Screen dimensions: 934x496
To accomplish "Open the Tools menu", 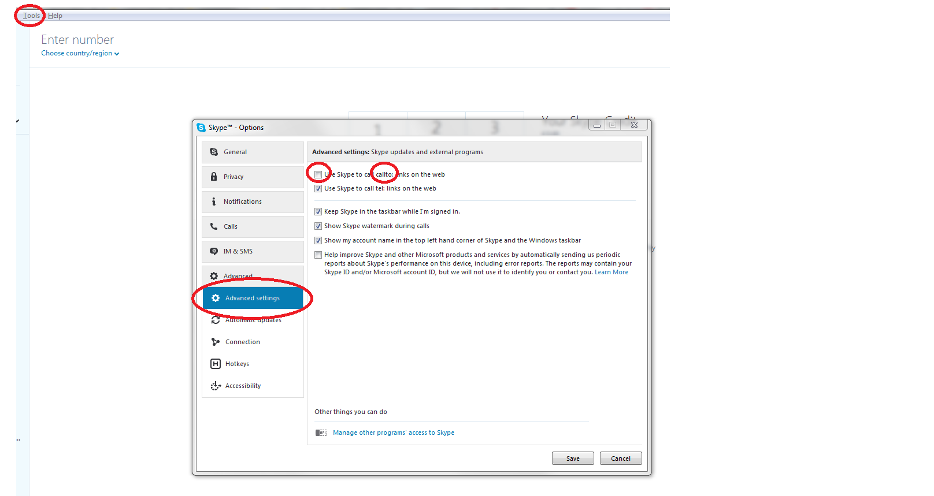I will tap(31, 16).
